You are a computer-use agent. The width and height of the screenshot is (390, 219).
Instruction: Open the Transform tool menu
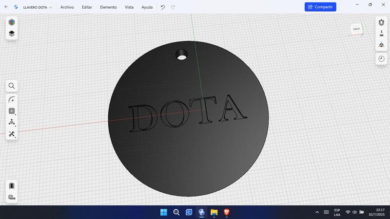(x=12, y=122)
